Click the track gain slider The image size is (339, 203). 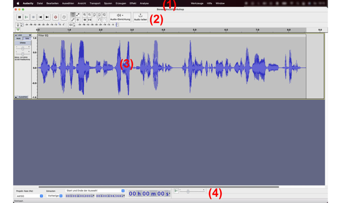point(23,48)
